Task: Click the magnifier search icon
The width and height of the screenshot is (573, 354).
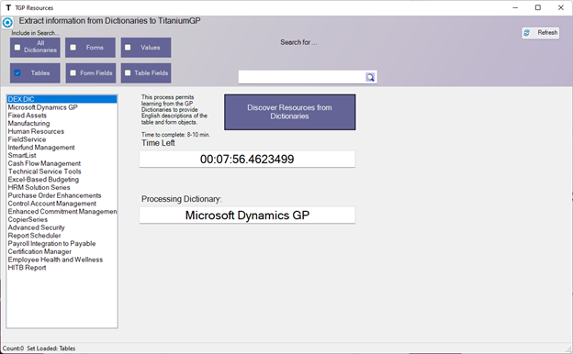Action: click(x=370, y=77)
